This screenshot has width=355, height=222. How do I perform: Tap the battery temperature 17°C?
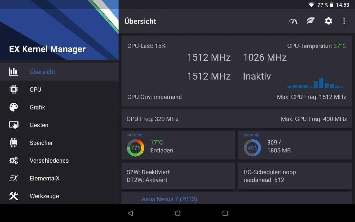(x=157, y=142)
